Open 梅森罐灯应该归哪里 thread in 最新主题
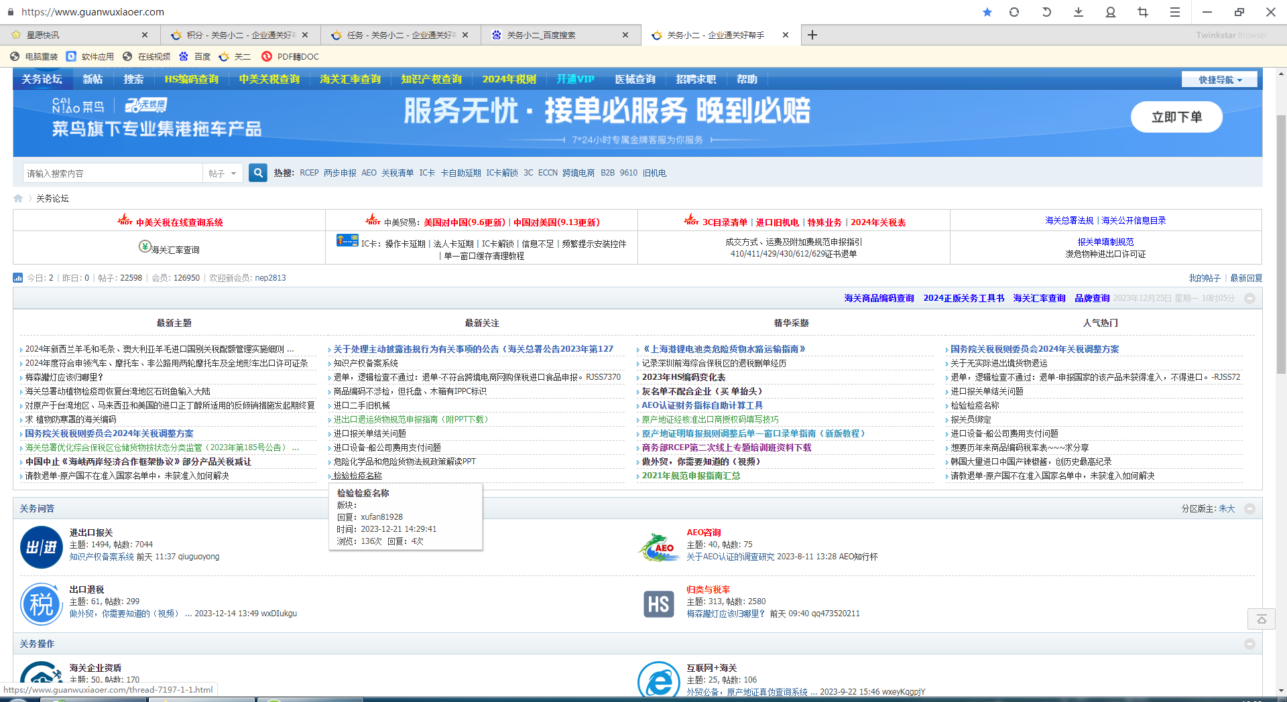Image resolution: width=1287 pixels, height=702 pixels. pyautogui.click(x=64, y=377)
